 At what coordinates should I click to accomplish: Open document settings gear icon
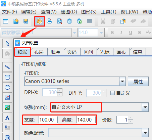point(39,21)
